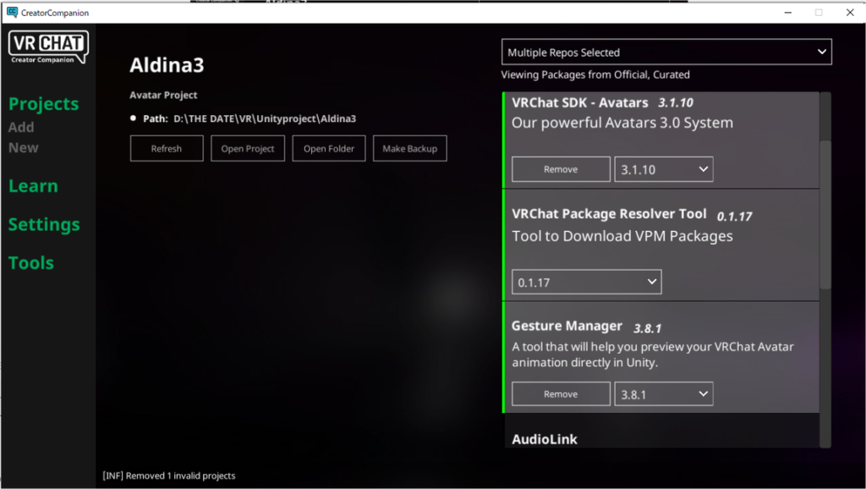
Task: Click 'Tool to Download VPM Packages' description
Action: tap(622, 237)
